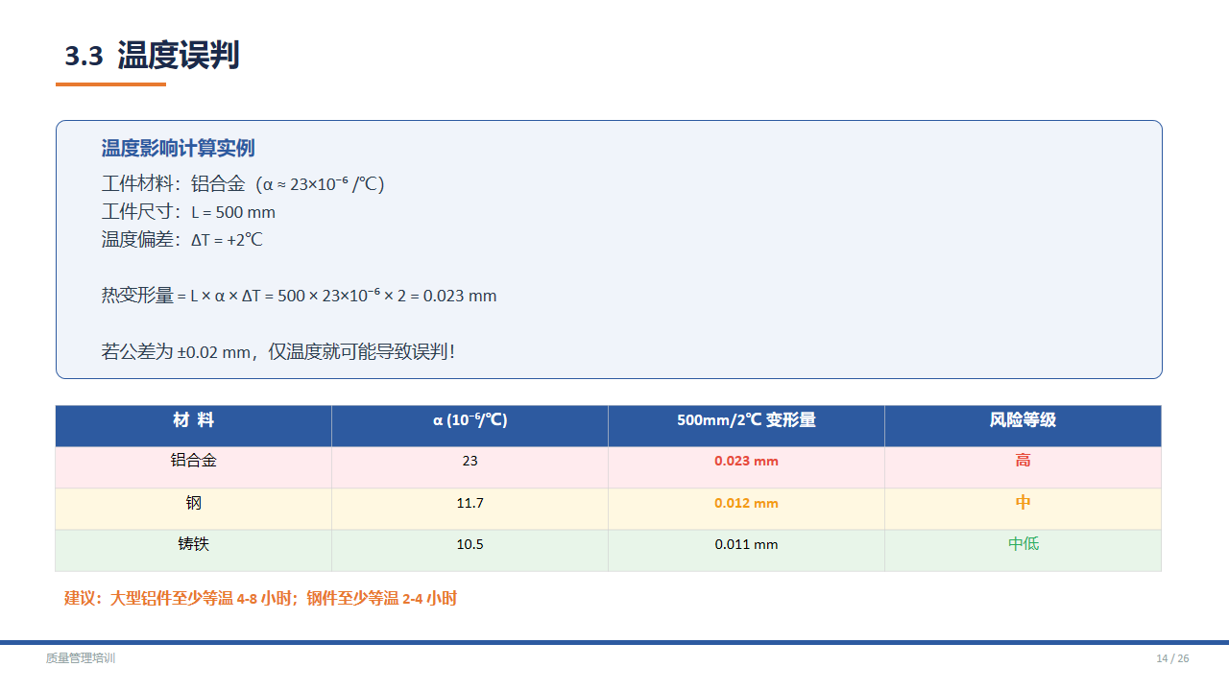1229x691 pixels.
Task: Click the heading 温度影响计算实例
Action: coord(178,148)
